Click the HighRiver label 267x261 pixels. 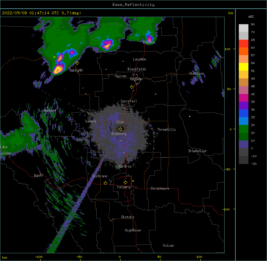coord(133,230)
